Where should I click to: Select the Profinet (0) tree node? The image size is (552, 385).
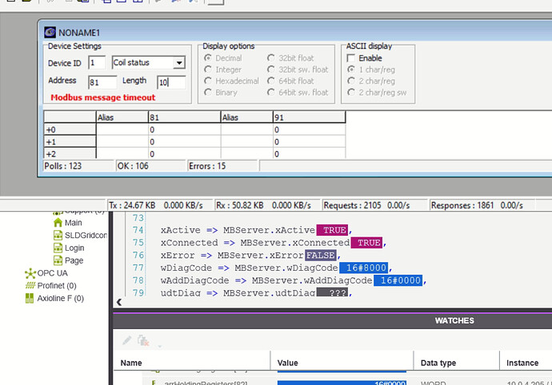(57, 285)
